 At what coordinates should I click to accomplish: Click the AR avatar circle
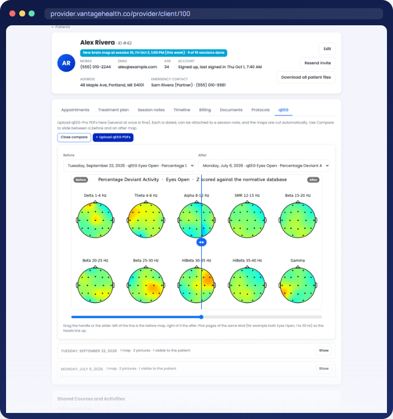click(x=67, y=63)
